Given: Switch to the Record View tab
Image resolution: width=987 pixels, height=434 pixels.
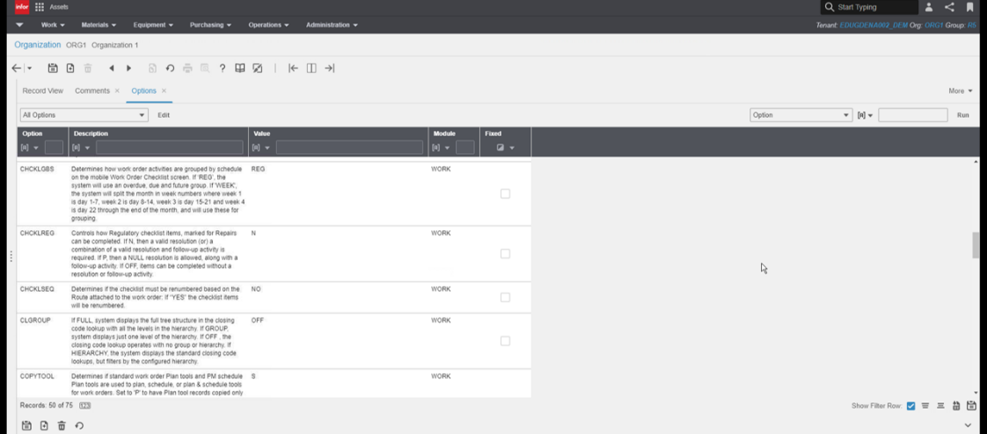Looking at the screenshot, I should 42,90.
